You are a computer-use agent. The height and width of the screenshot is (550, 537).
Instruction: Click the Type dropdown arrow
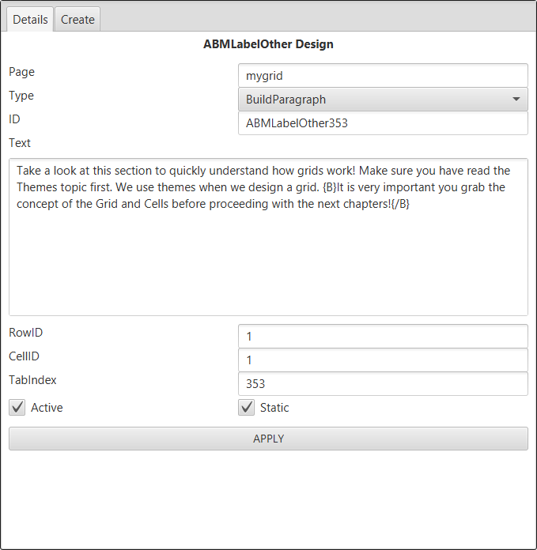(516, 100)
